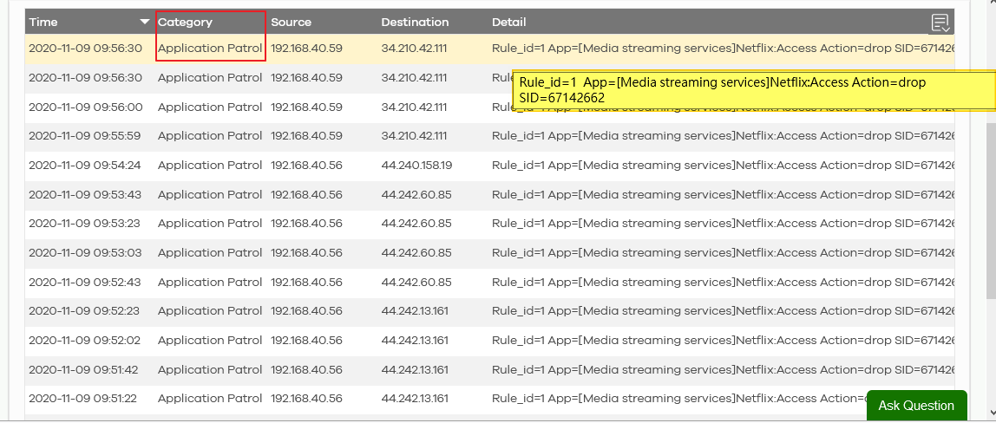Click the Destination column header
The width and height of the screenshot is (996, 423).
tap(415, 22)
